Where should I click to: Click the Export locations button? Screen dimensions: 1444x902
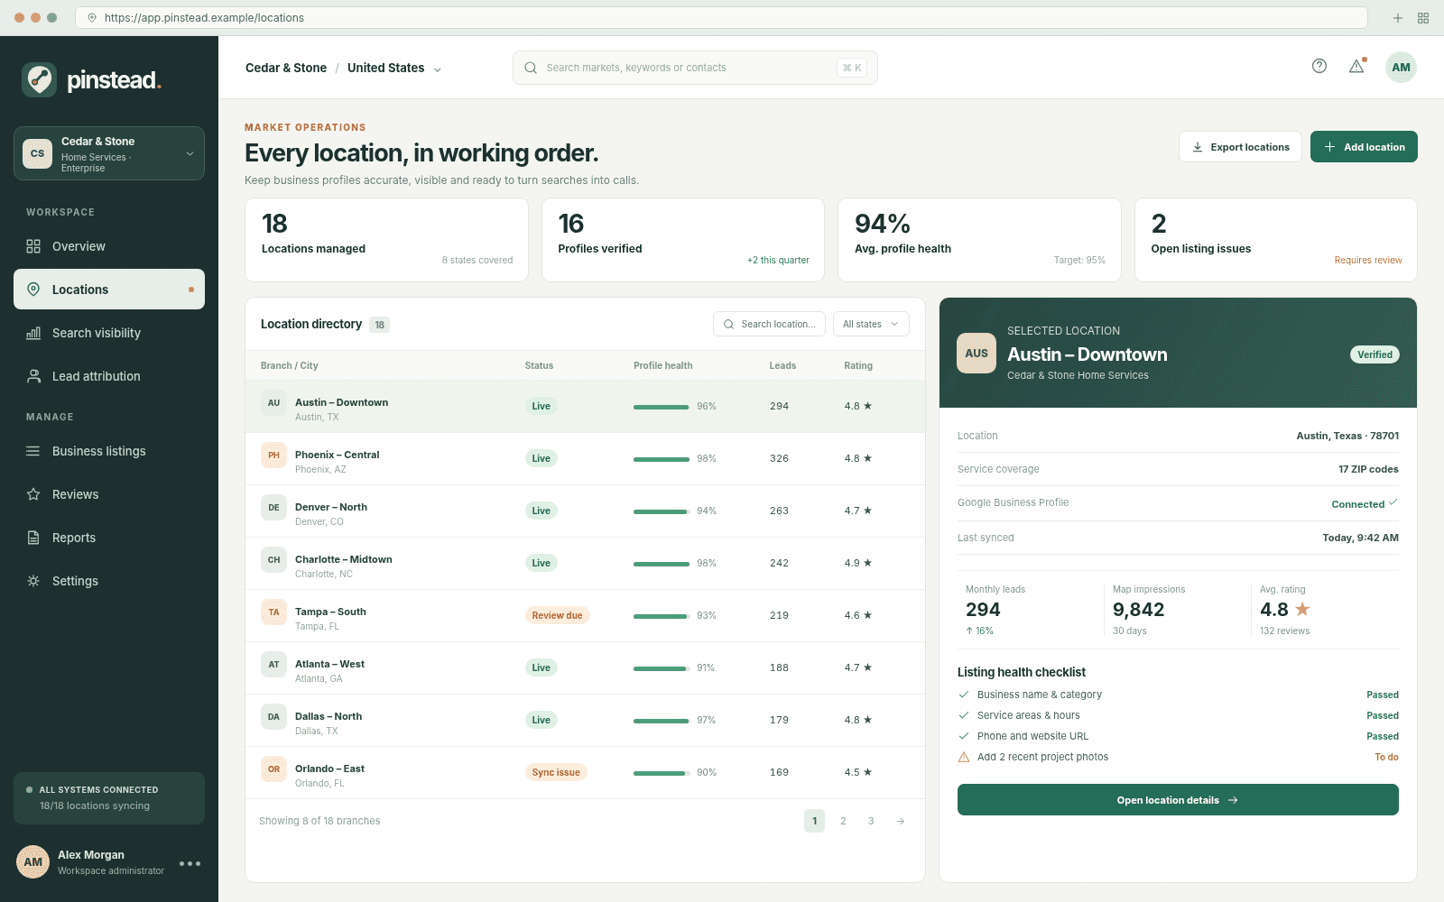click(x=1240, y=147)
